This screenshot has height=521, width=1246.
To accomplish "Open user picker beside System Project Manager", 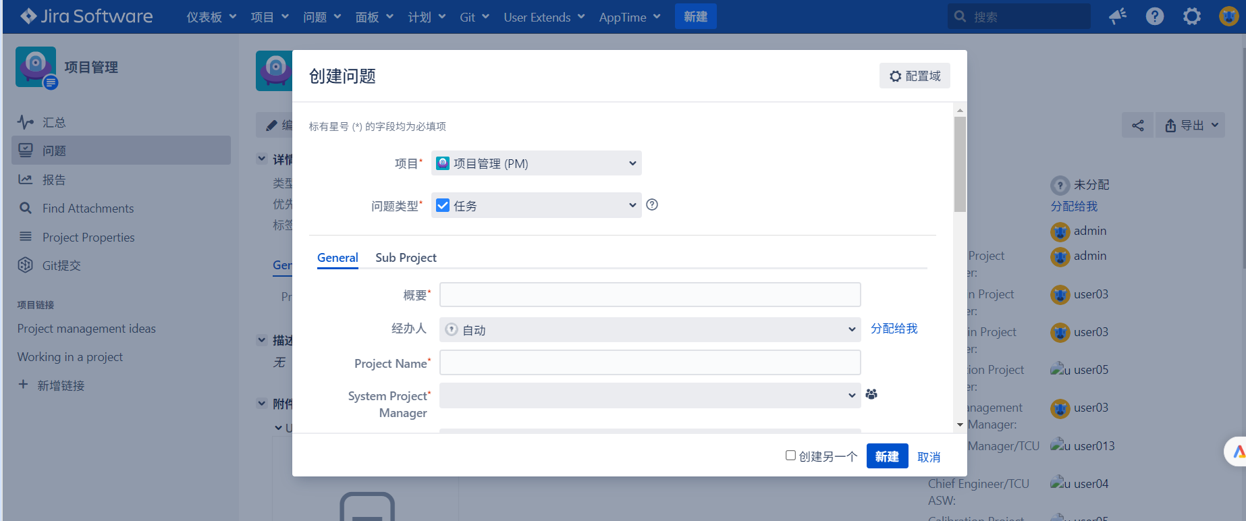I will tap(871, 394).
